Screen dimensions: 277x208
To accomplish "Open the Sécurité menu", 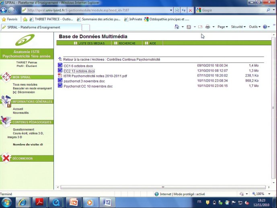I will [x=238, y=27].
